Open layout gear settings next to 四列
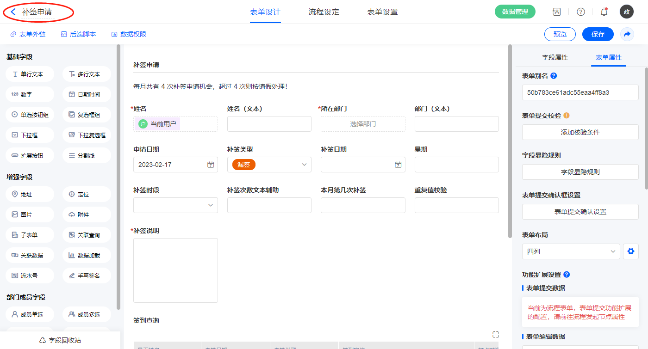This screenshot has height=349, width=648. point(630,251)
